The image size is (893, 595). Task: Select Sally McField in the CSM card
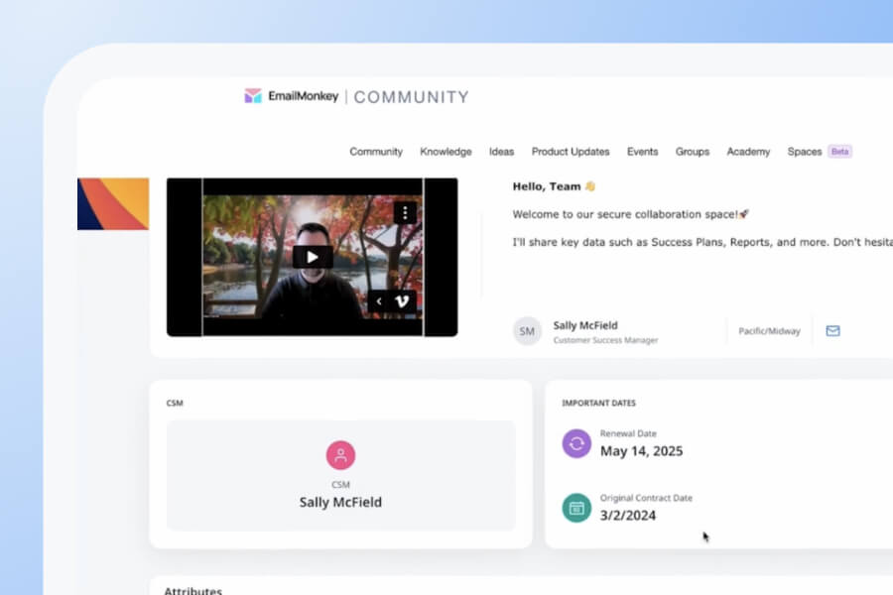coord(340,502)
